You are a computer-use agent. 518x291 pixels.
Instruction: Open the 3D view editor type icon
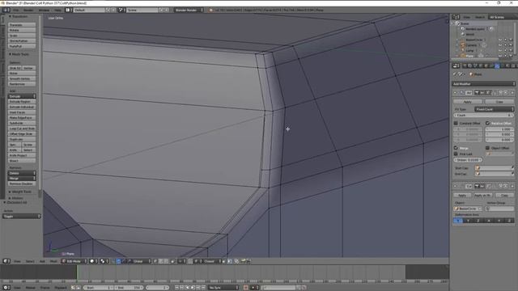point(6,261)
